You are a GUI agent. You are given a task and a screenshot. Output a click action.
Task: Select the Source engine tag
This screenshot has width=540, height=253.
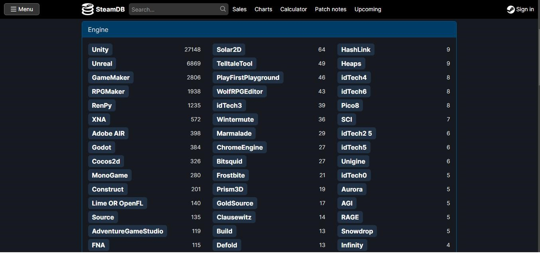(103, 217)
